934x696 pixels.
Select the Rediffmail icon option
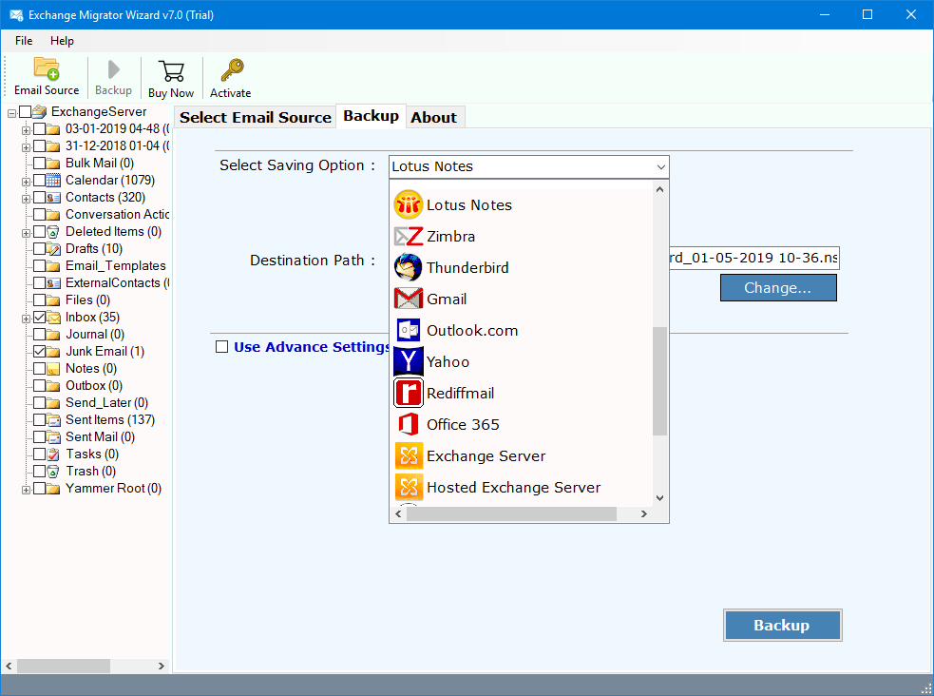point(409,394)
